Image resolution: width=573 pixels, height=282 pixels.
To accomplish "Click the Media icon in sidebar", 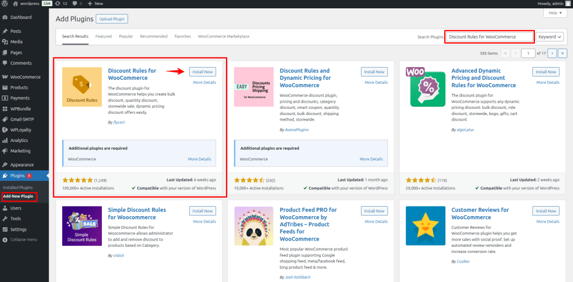I will click(x=5, y=42).
